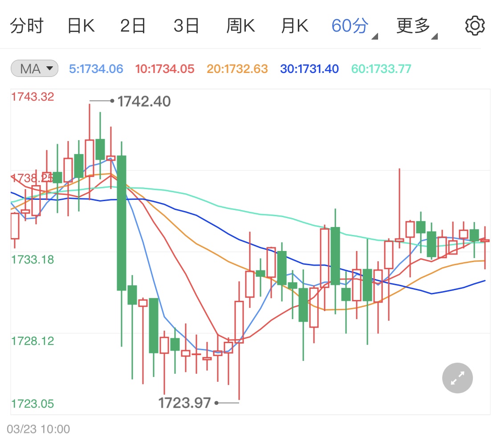Click the axis label 1733.18
Screen dimensions: 501x441
[x=33, y=259]
